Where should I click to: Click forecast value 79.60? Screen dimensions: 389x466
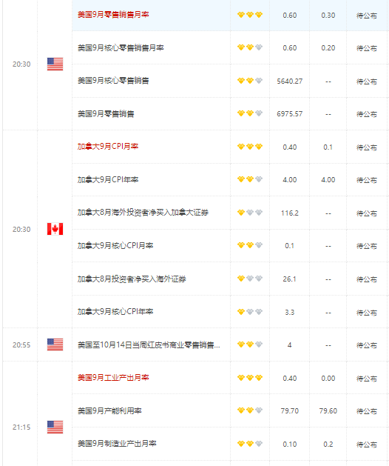(328, 411)
